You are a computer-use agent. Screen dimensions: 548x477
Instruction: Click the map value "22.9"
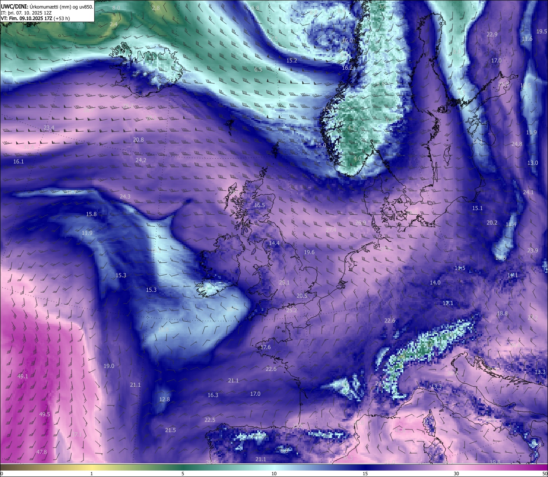point(492,35)
